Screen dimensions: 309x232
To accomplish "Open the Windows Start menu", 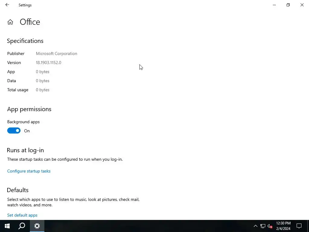I will 7,226.
